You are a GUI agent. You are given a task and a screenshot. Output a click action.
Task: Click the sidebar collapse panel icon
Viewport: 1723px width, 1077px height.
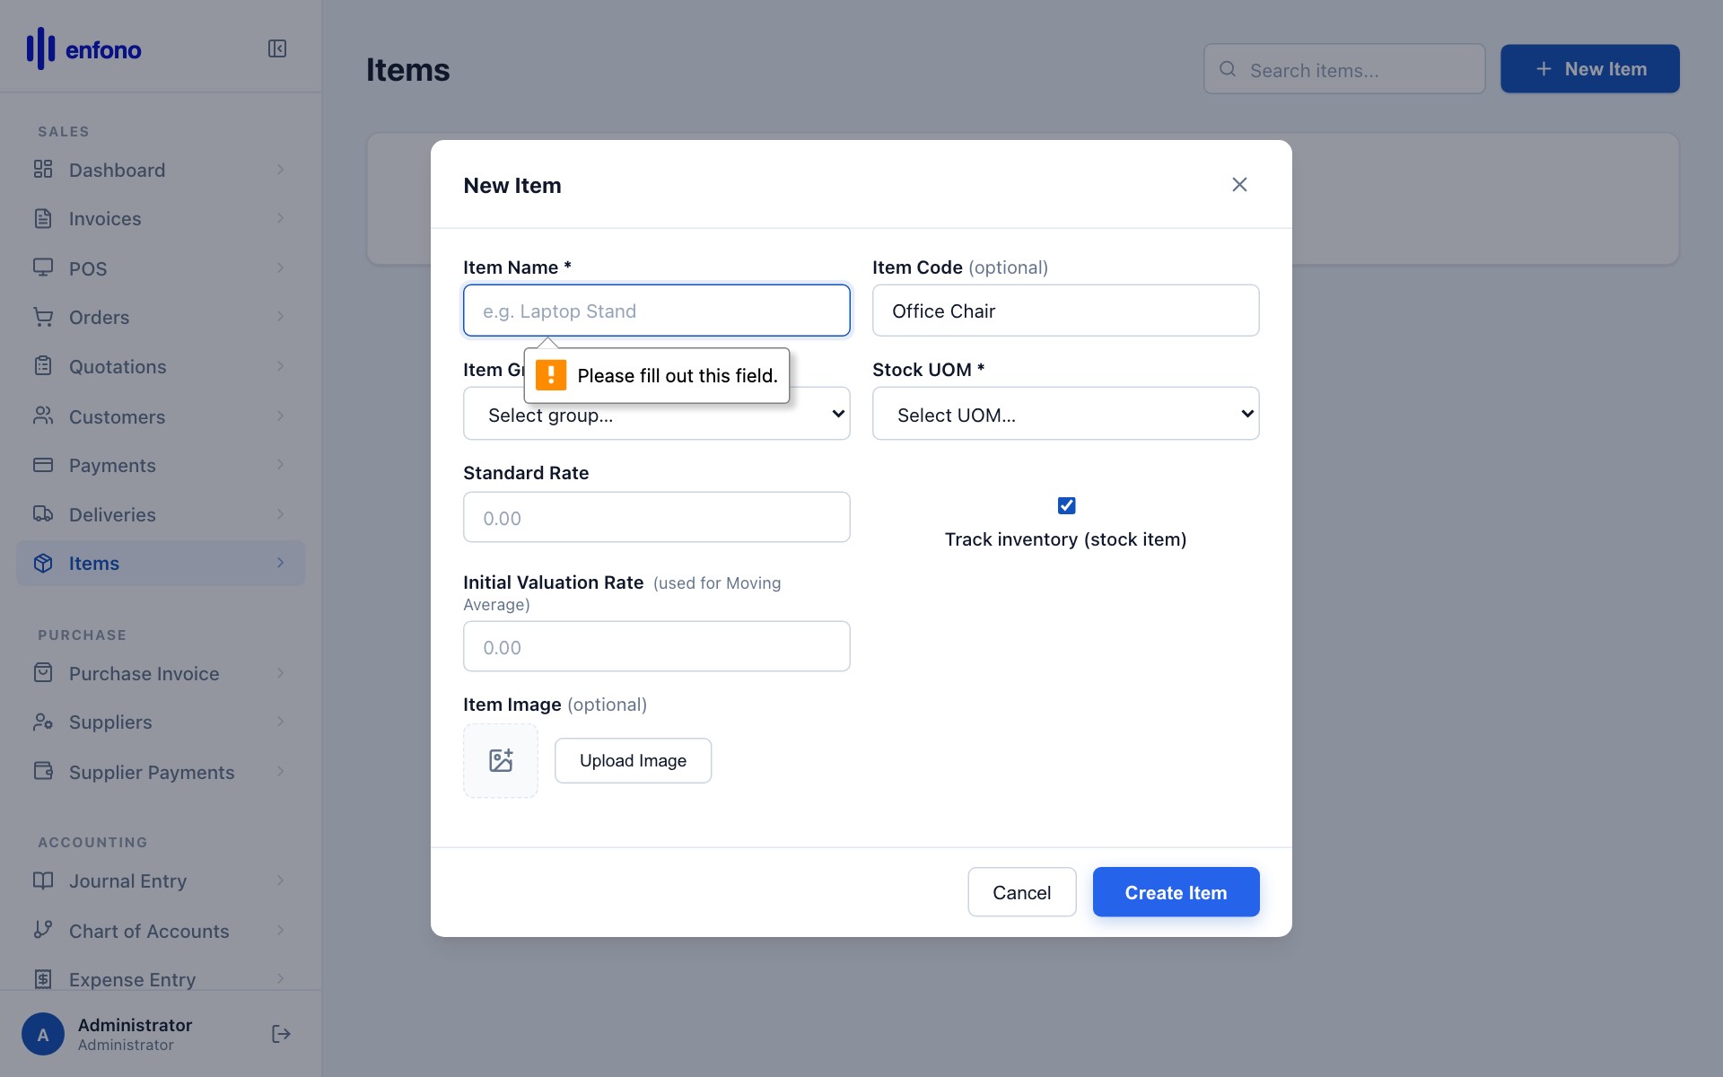point(276,48)
